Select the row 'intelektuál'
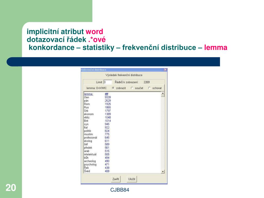 [x=97, y=154]
